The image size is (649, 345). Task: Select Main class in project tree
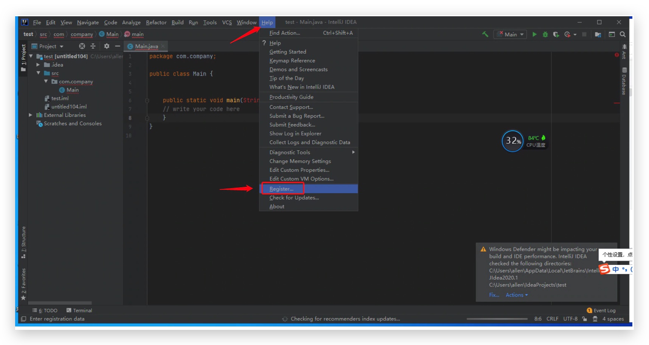point(69,90)
